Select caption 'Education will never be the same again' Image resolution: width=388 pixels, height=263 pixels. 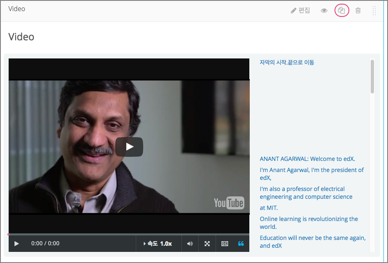click(x=313, y=242)
